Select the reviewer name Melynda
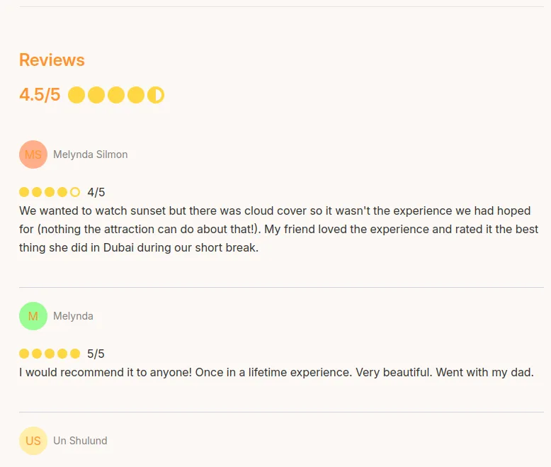 pyautogui.click(x=73, y=316)
